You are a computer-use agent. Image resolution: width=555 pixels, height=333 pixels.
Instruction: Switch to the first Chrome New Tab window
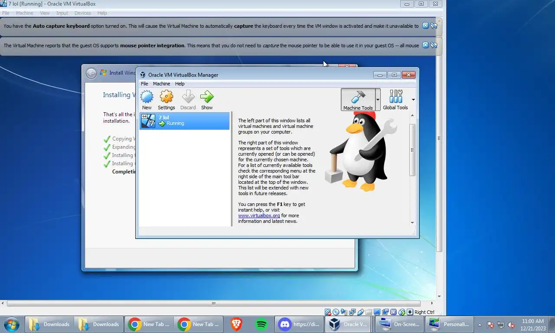pos(149,324)
